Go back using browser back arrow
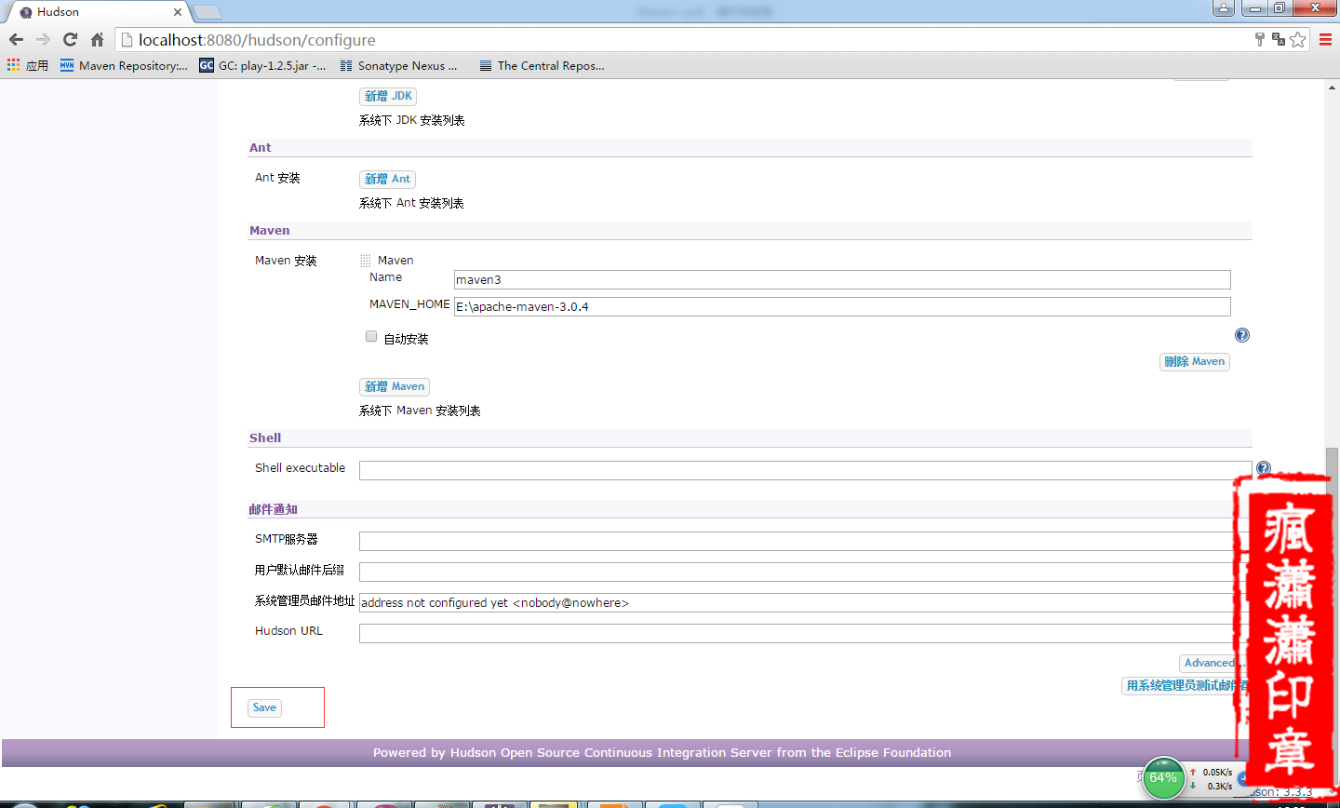Image resolution: width=1340 pixels, height=808 pixels. 16,39
